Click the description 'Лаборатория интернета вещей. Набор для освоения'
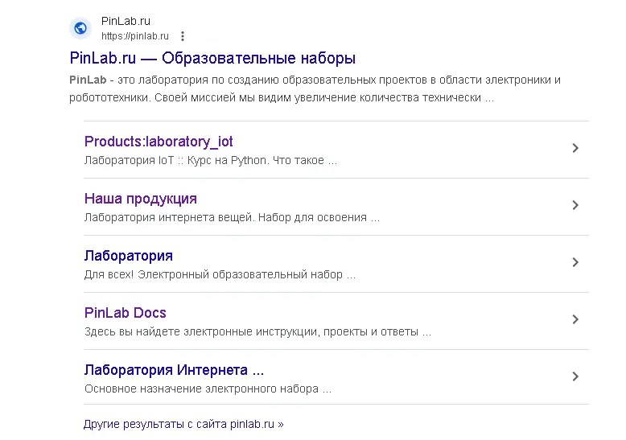 (x=232, y=218)
